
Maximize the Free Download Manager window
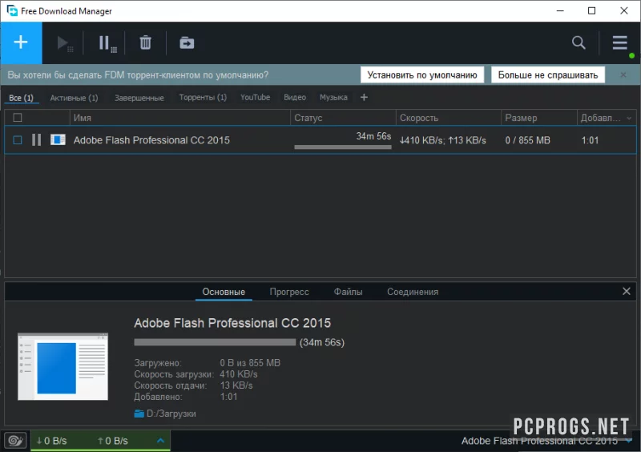(591, 11)
